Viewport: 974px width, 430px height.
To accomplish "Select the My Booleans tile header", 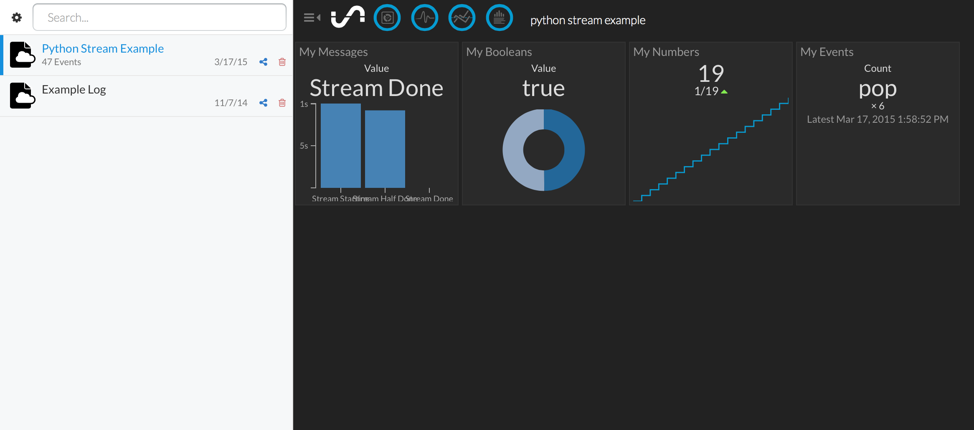I will 499,52.
